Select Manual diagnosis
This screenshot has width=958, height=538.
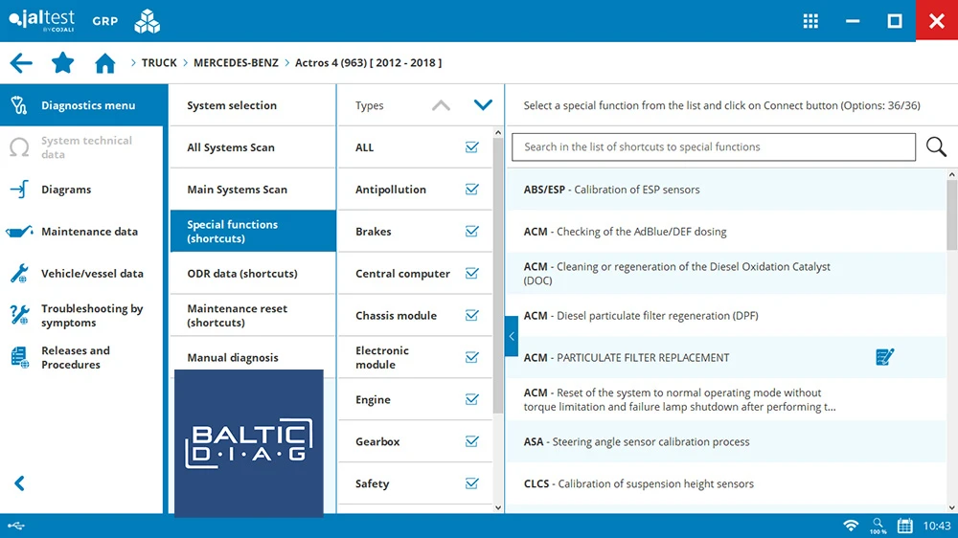tap(253, 357)
